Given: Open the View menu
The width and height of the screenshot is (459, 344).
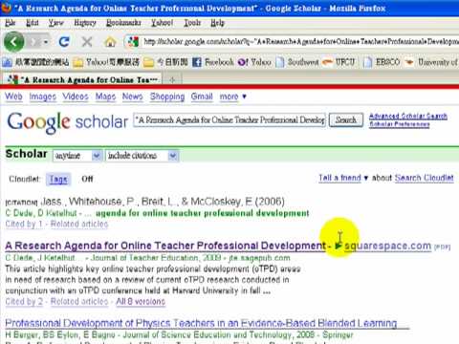Looking at the screenshot, I should 55,23.
